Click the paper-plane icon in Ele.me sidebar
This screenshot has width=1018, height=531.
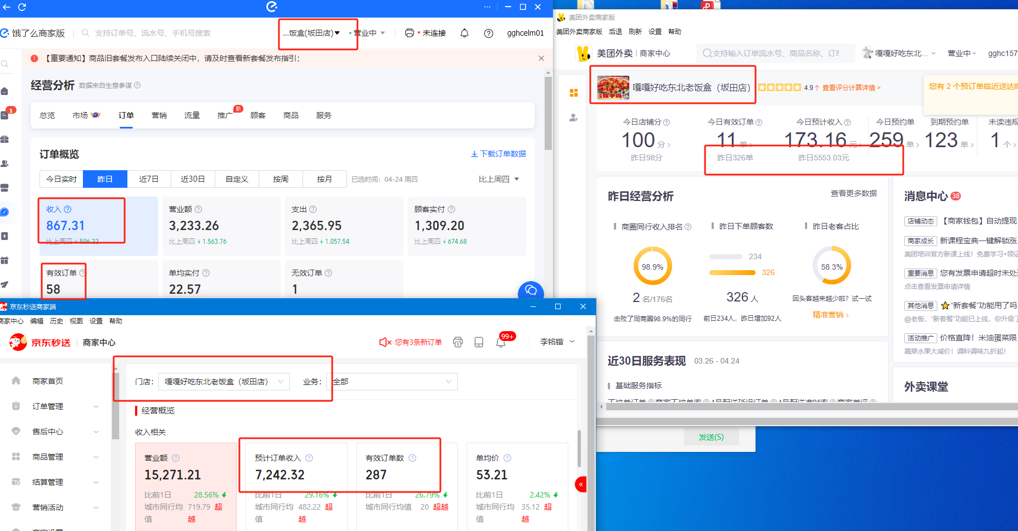tap(5, 284)
